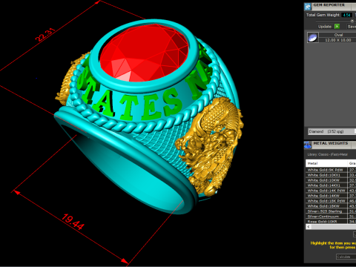Click the Calculate button
The width and height of the screenshot is (356, 267).
[346, 257]
